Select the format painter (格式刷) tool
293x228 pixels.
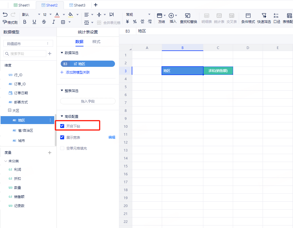[x=10, y=22]
